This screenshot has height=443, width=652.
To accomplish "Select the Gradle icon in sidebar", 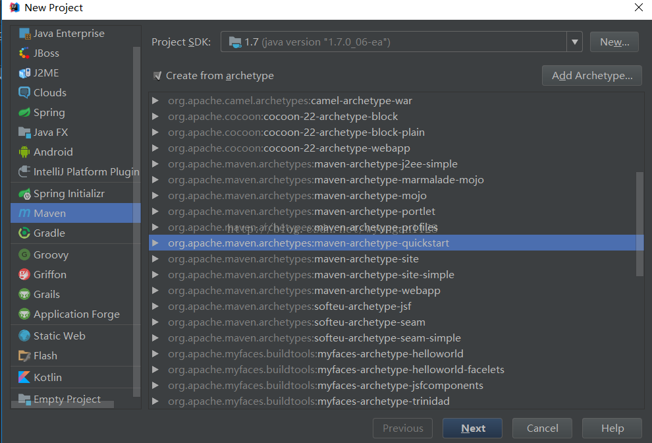I will [24, 233].
